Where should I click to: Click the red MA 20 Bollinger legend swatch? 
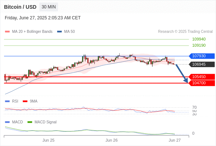[7, 32]
